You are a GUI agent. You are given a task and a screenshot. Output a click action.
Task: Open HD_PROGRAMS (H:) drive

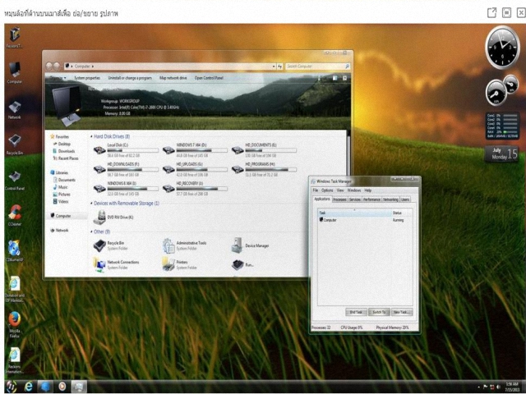click(264, 169)
